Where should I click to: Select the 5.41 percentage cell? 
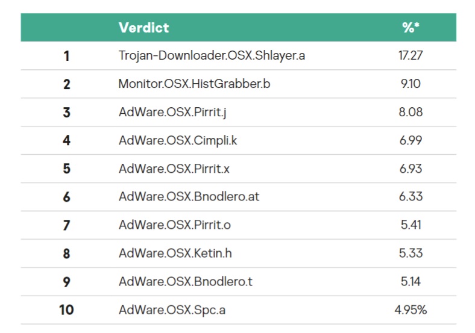(411, 225)
